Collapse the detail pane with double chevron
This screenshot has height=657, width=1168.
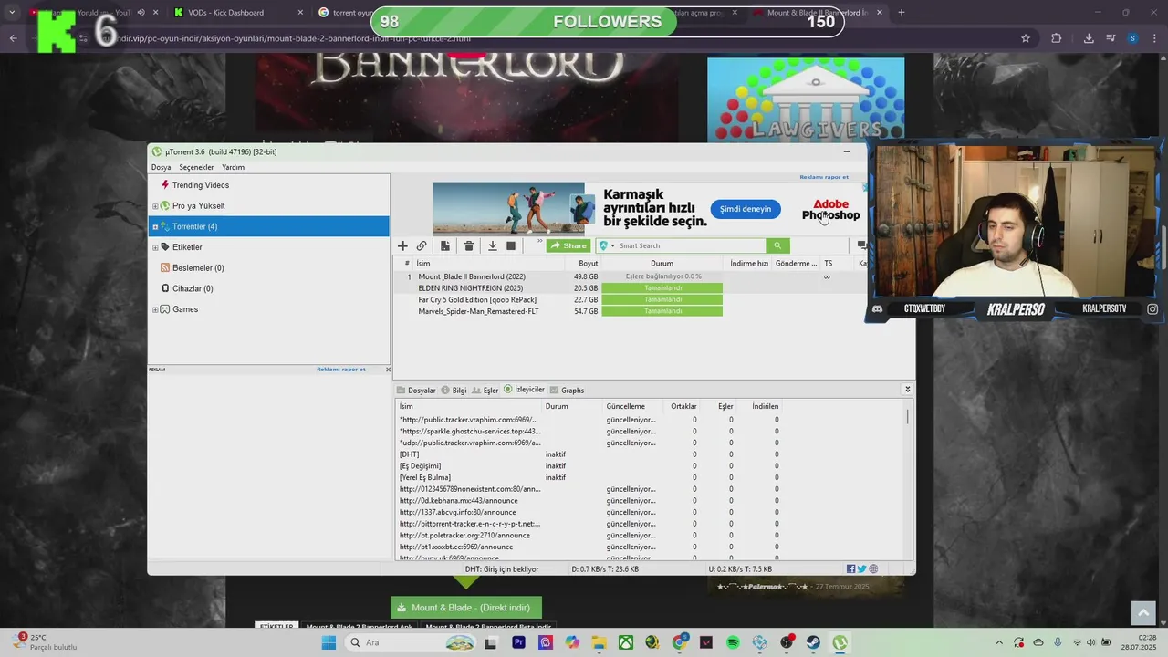[x=907, y=390]
